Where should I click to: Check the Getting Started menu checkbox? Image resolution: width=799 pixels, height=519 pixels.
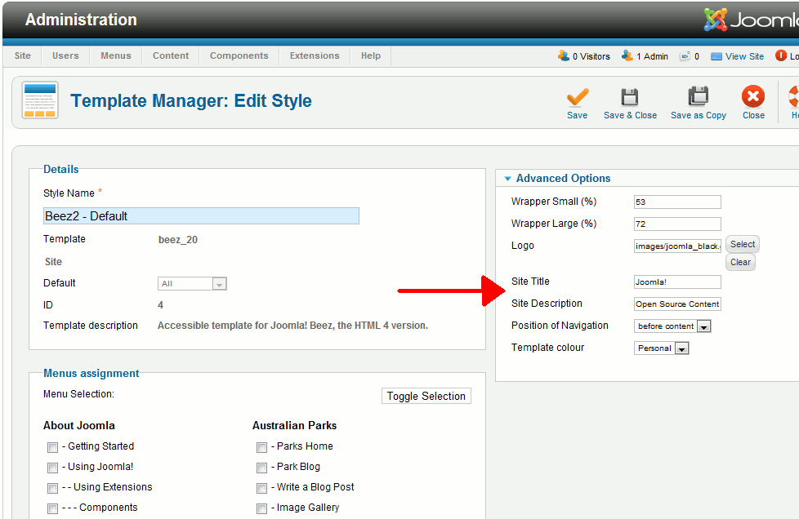52,447
